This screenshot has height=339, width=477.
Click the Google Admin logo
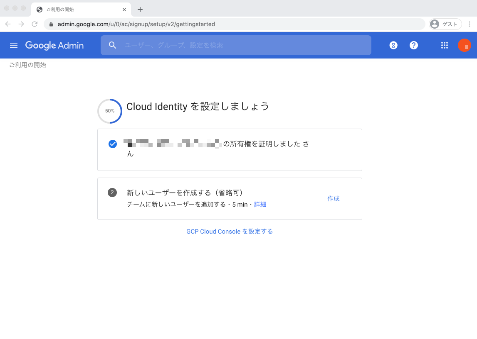(54, 46)
